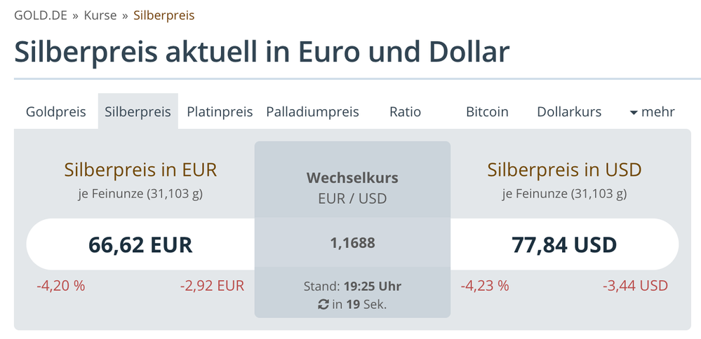
Task: Click the -3,44 USD change figure
Action: [x=635, y=286]
